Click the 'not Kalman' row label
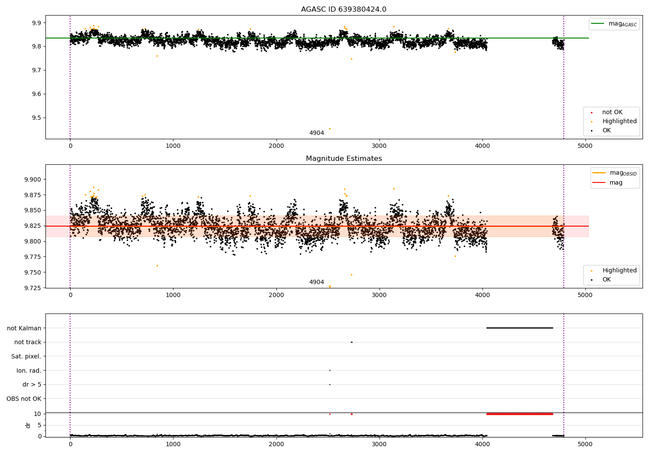The width and height of the screenshot is (649, 454). click(x=24, y=328)
